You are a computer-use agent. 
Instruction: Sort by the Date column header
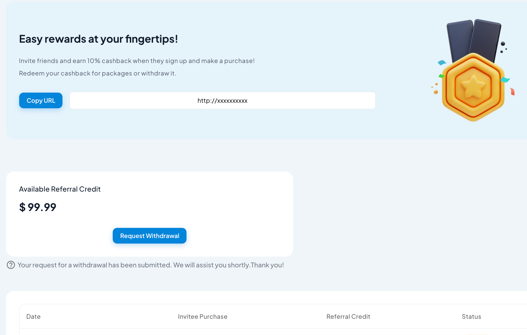[33, 316]
